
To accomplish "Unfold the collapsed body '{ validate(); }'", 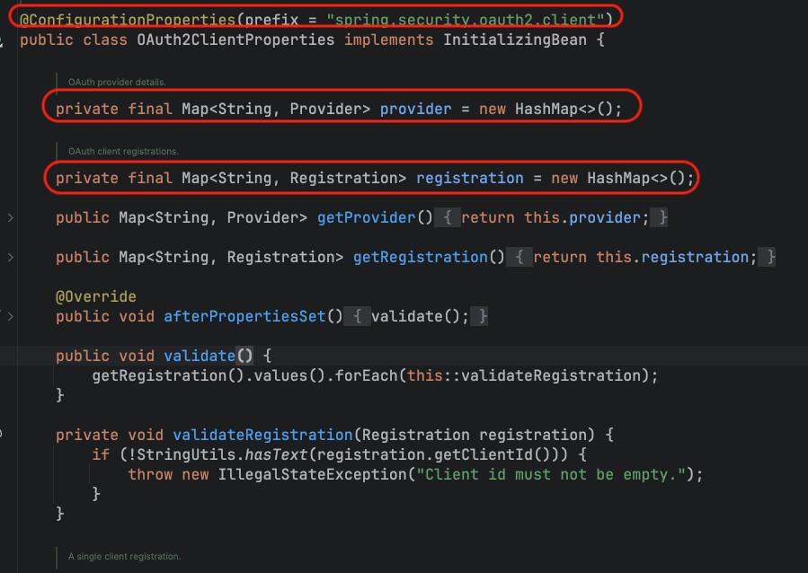I will pos(415,316).
